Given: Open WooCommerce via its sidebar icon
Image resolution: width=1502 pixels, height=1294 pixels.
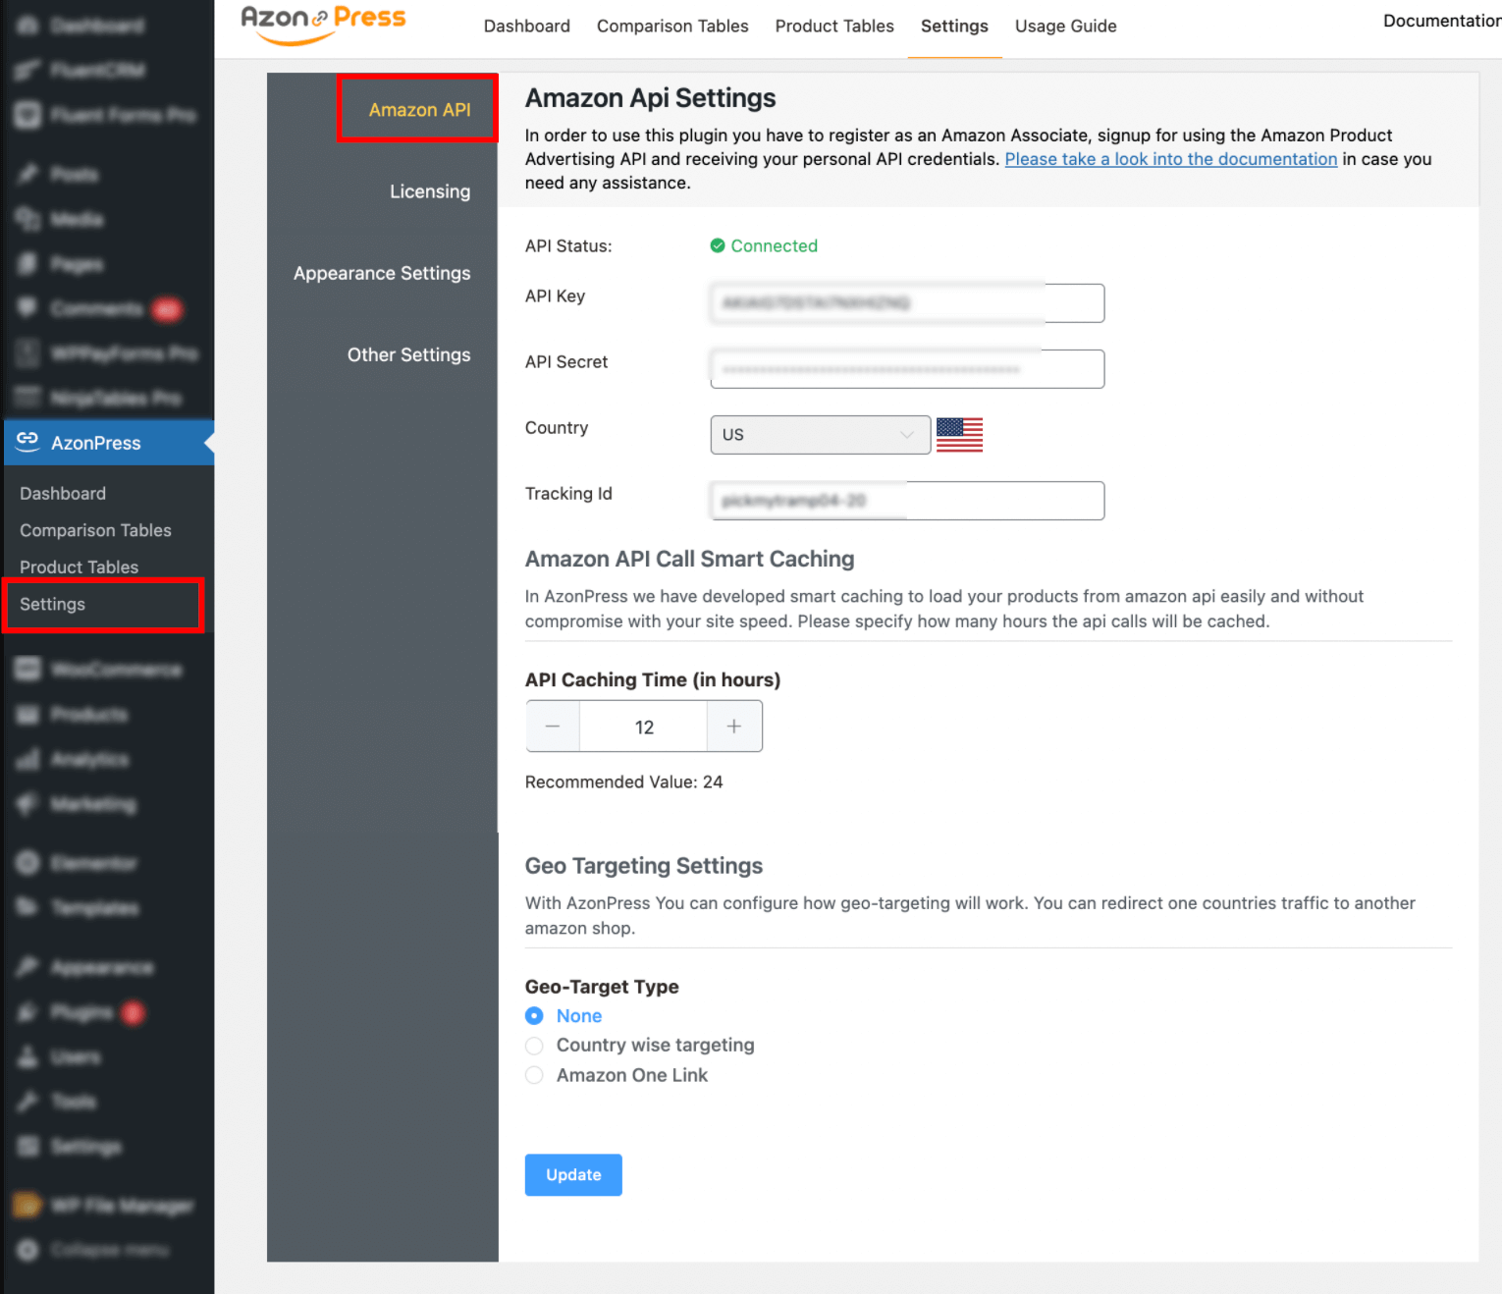Looking at the screenshot, I should tap(27, 669).
